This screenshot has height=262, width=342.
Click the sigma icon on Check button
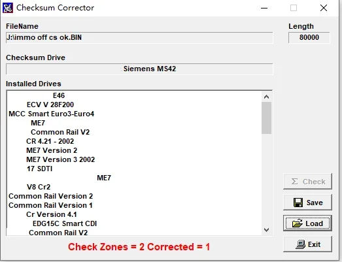click(294, 182)
